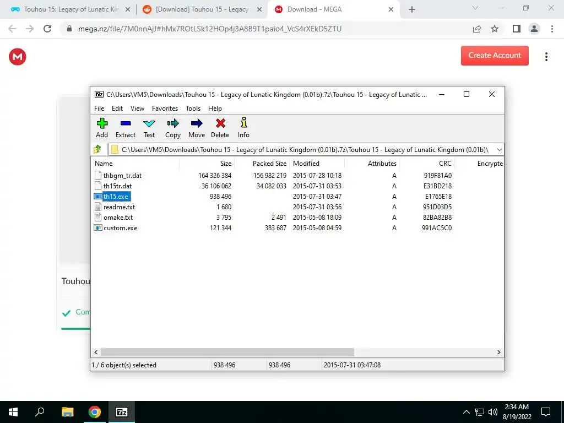The image size is (564, 423).
Task: Open the notification center icon
Action: coord(546,412)
